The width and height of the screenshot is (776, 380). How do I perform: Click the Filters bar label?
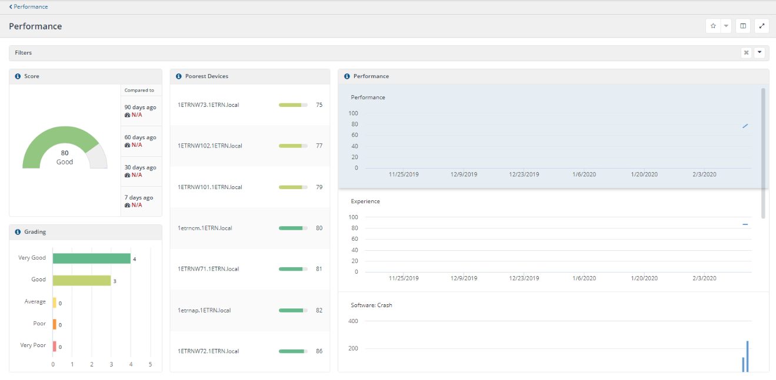(x=24, y=53)
